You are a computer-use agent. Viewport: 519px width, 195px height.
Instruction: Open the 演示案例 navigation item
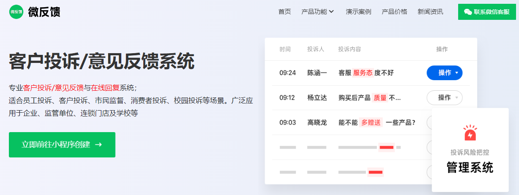(x=358, y=12)
